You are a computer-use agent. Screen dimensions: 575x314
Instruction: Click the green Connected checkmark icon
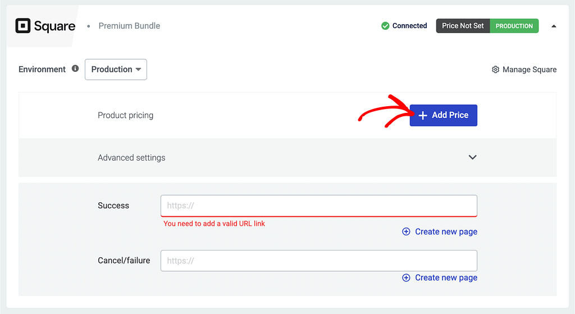click(385, 26)
